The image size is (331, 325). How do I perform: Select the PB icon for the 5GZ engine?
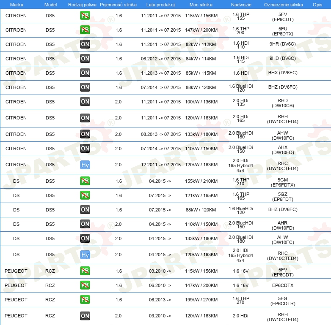coord(85,195)
